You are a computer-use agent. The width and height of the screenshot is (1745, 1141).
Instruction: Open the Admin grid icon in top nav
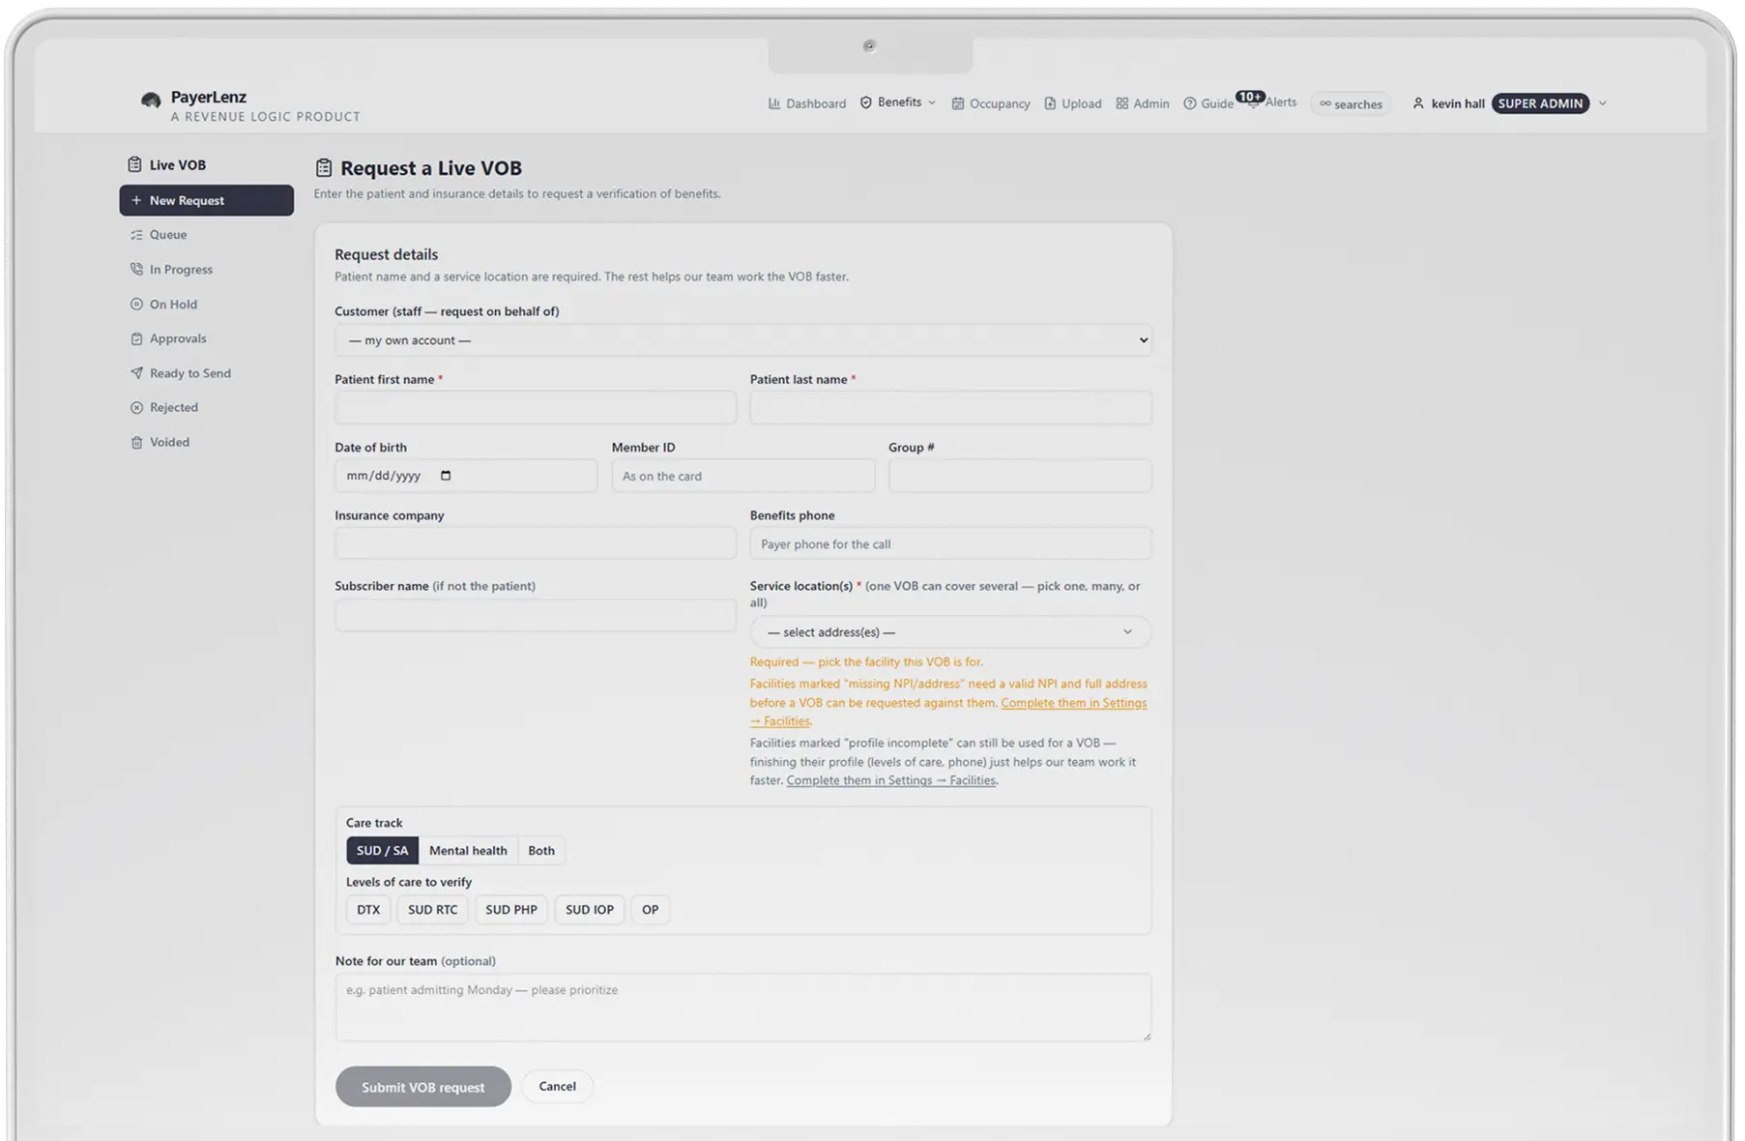[1121, 103]
